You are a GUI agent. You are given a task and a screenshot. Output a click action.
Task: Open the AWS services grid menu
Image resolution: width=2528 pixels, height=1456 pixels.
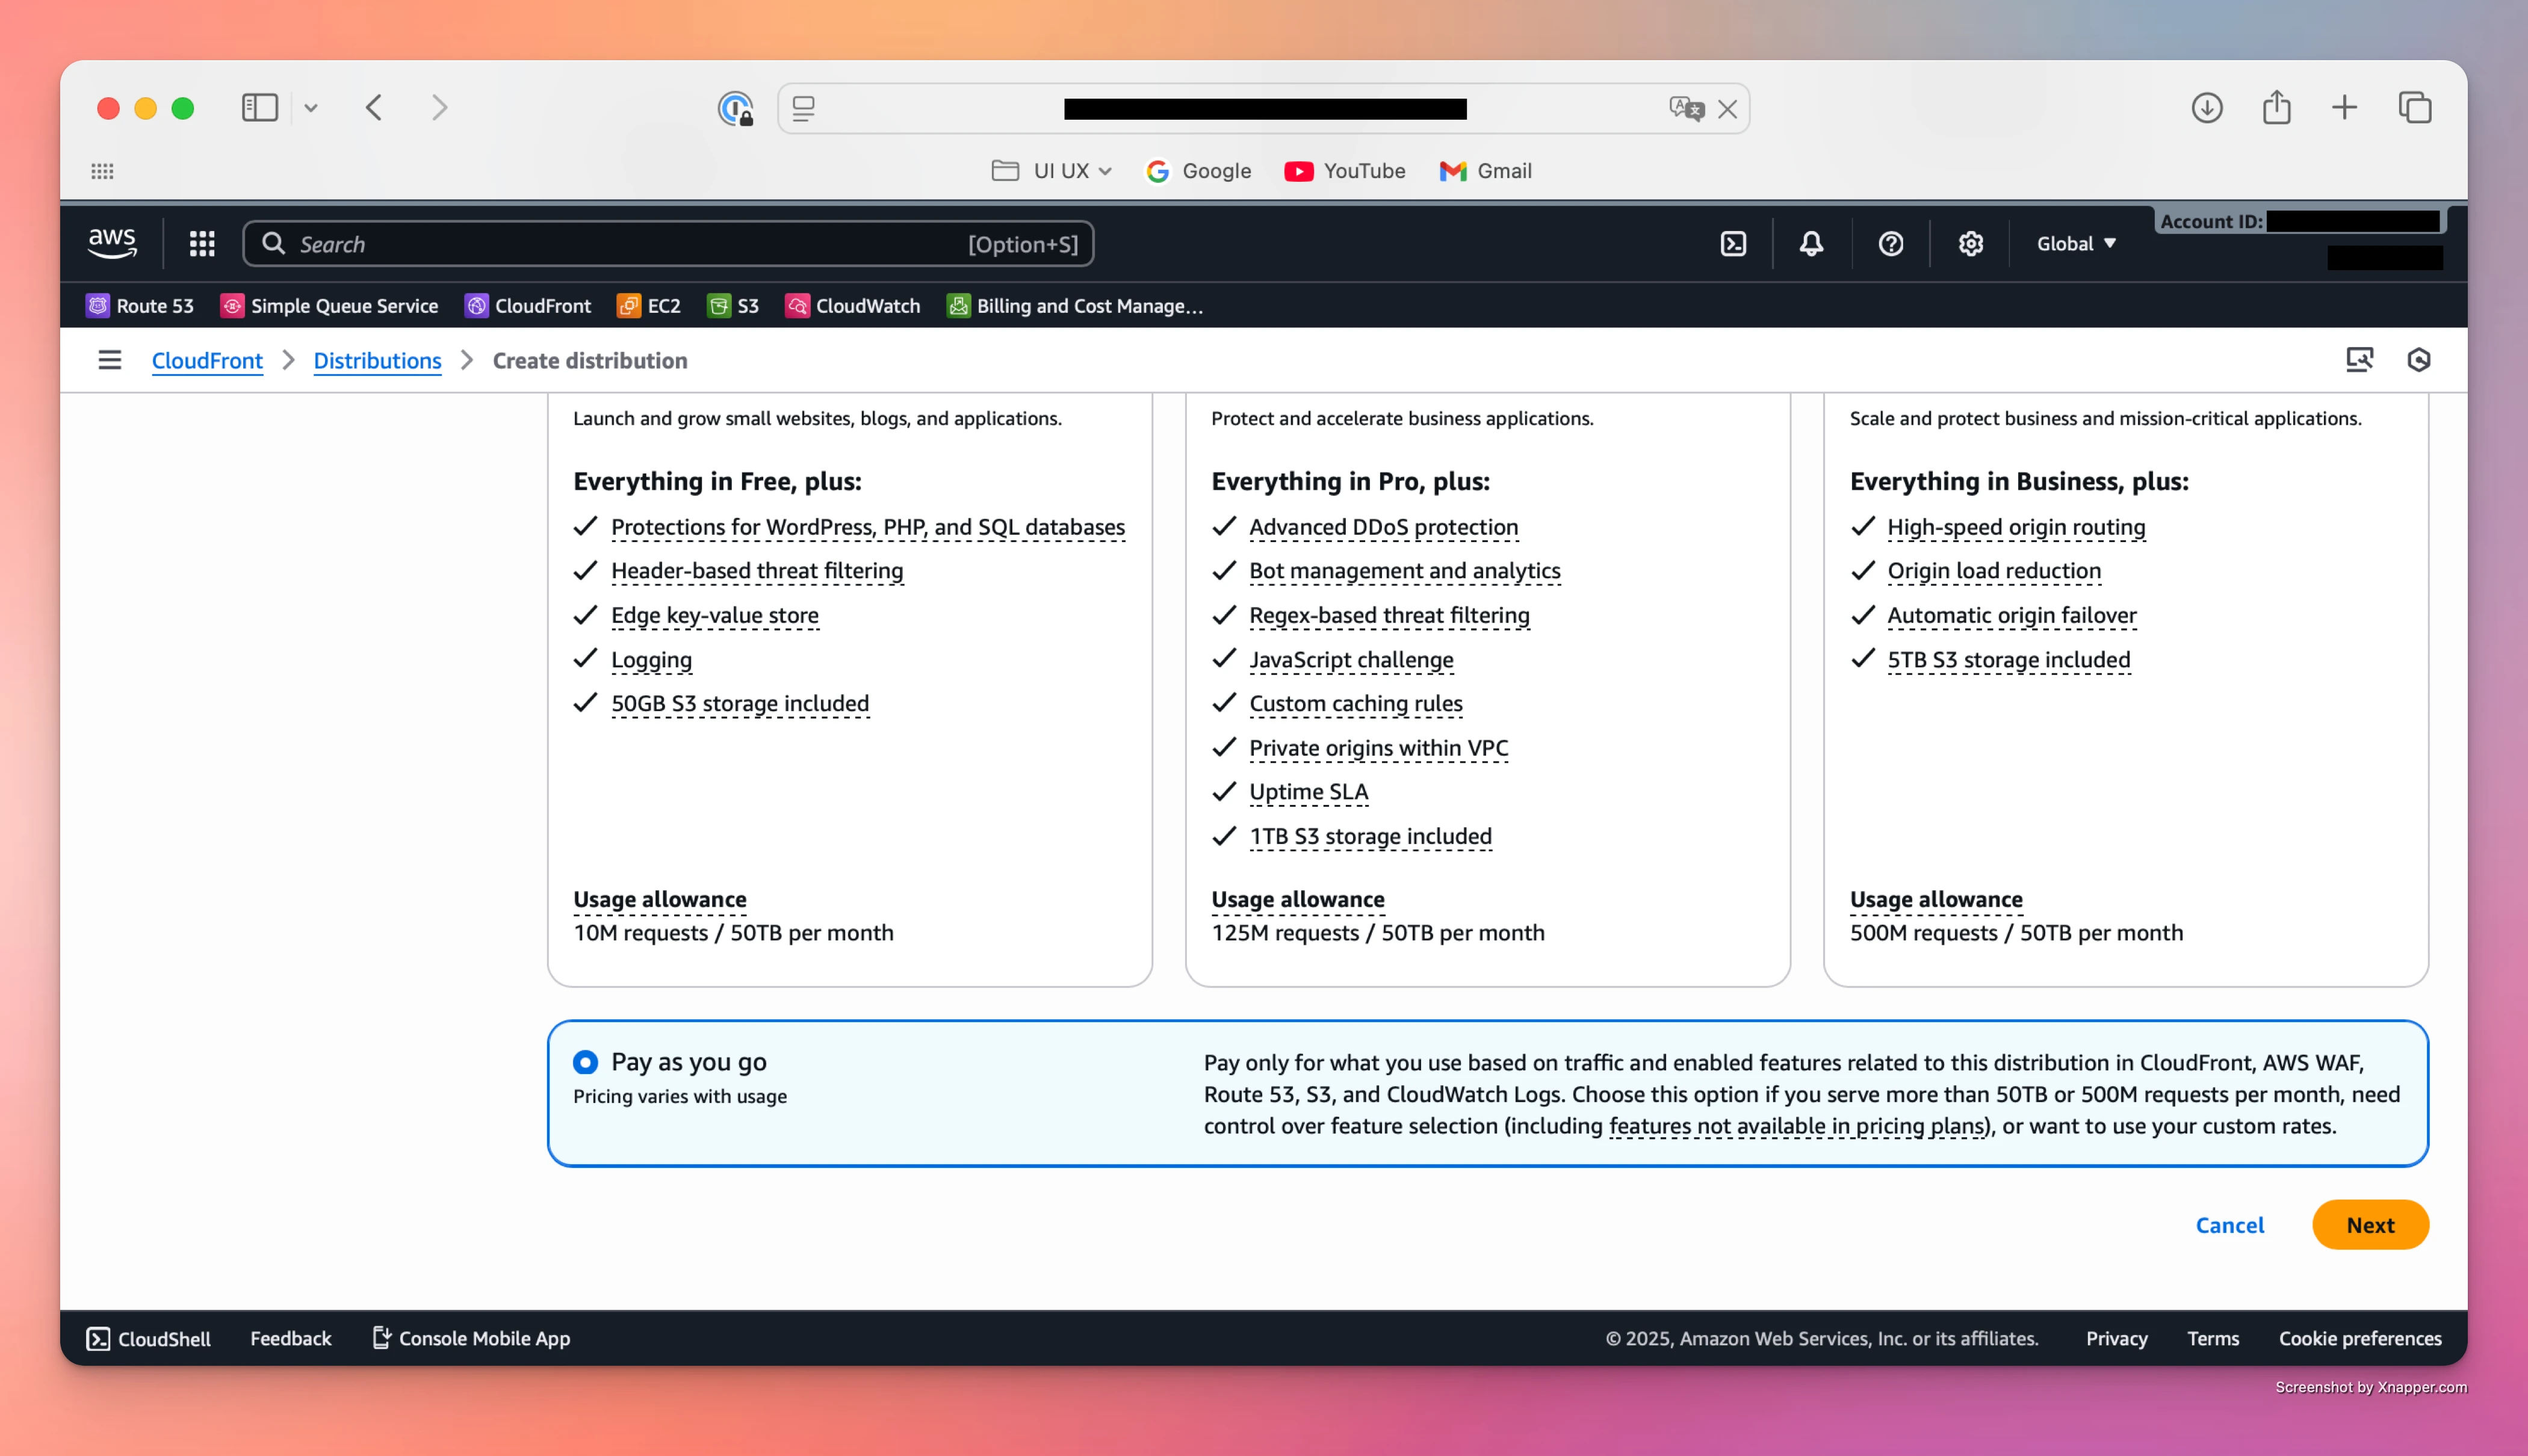202,244
